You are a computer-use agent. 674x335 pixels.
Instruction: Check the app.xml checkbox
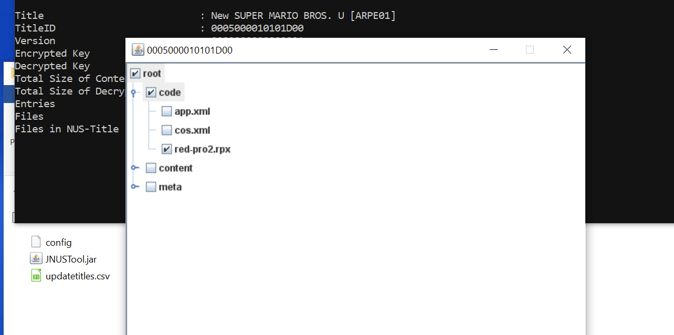pos(167,111)
